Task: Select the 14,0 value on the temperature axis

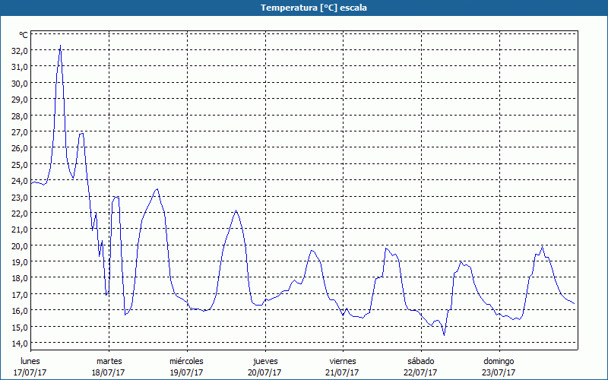Action: click(18, 344)
